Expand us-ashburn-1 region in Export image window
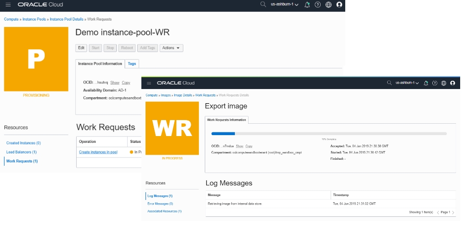The height and width of the screenshot is (231, 467). [407, 83]
